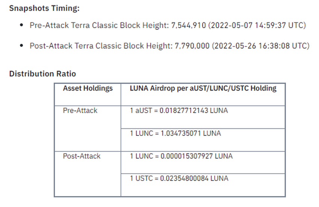Click the 2022-05-26 16:38:08 UTC timestamp
The image size is (319, 207).
[260, 46]
